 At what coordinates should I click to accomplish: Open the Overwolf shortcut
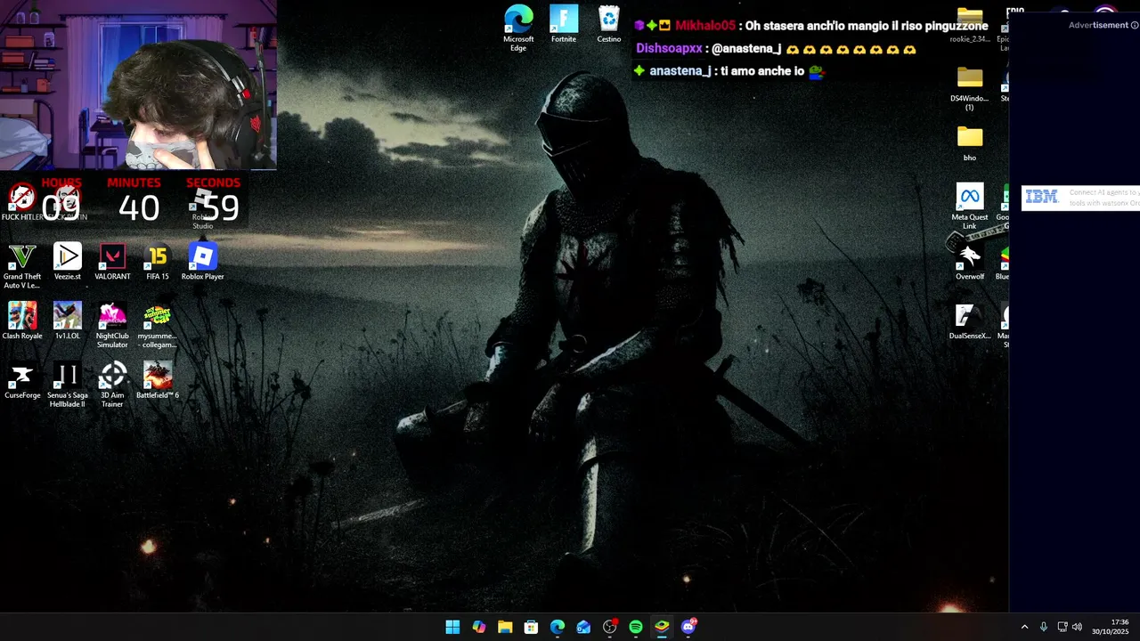[x=970, y=262]
